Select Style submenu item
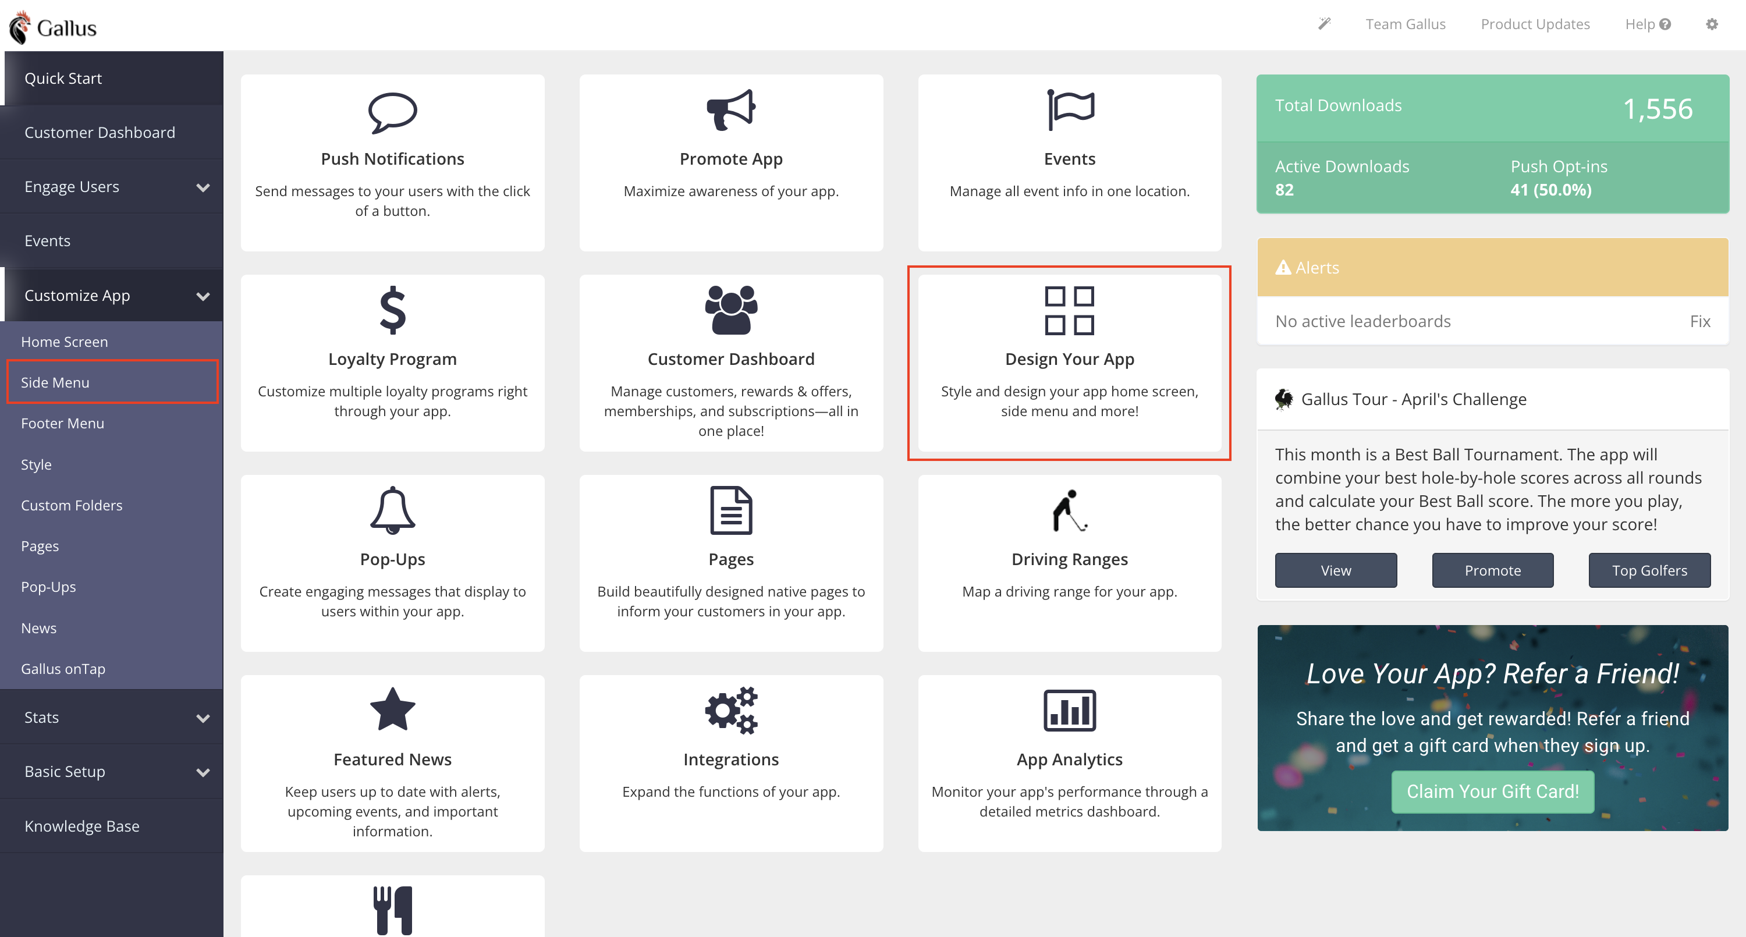This screenshot has height=937, width=1746. pyautogui.click(x=112, y=464)
